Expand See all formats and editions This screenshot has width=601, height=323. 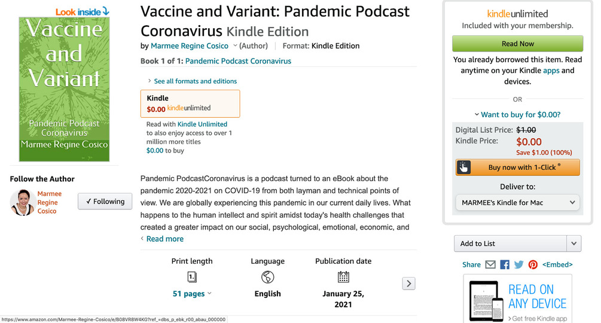pos(193,81)
